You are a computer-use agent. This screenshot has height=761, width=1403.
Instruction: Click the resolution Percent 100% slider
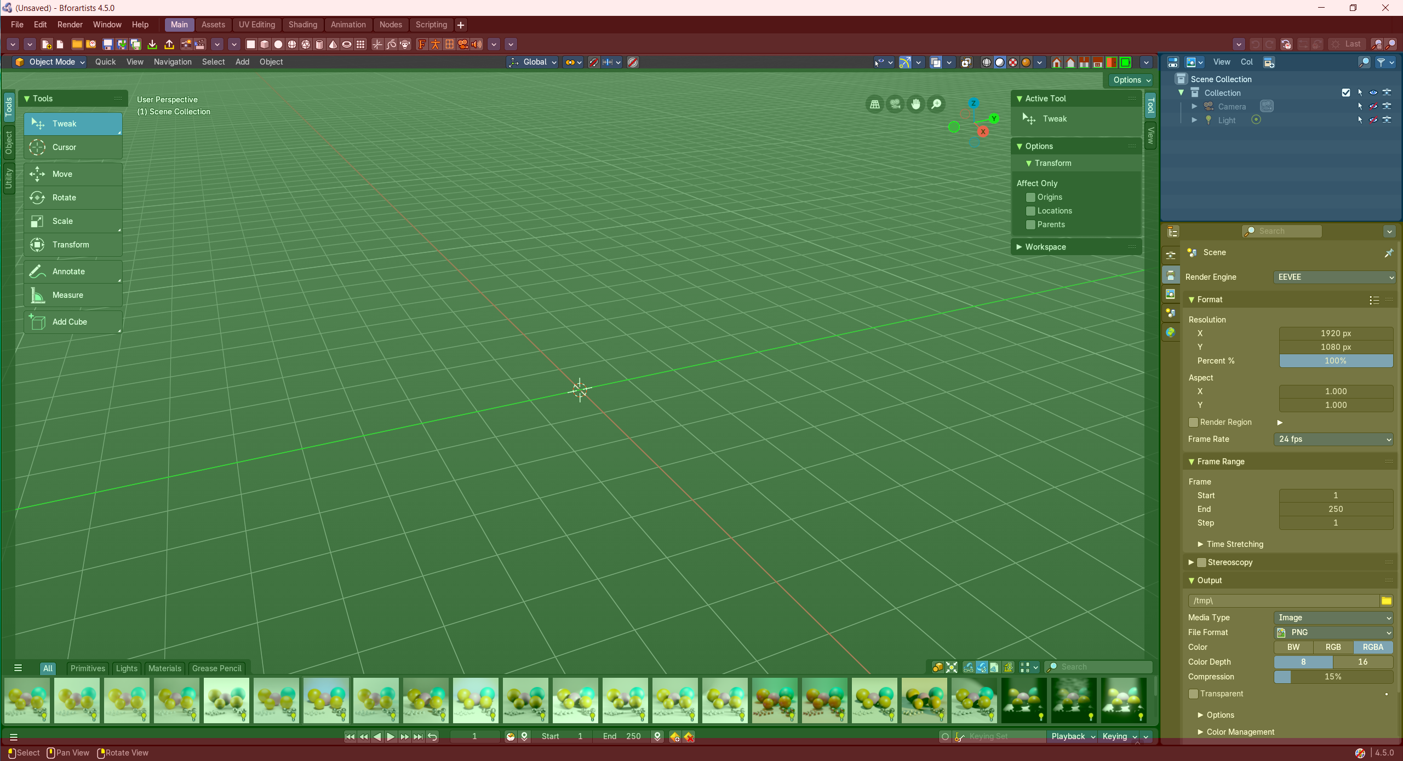coord(1336,361)
